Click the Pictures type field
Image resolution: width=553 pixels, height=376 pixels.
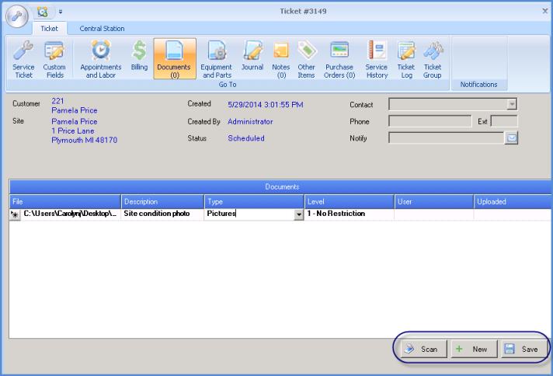(x=249, y=214)
